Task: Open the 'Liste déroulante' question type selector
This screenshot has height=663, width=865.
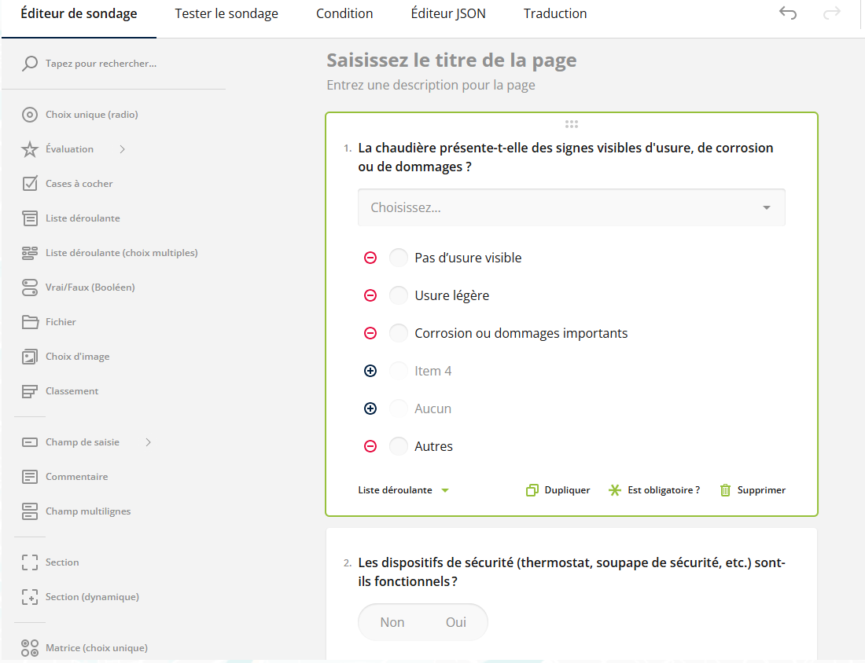Action: (403, 490)
